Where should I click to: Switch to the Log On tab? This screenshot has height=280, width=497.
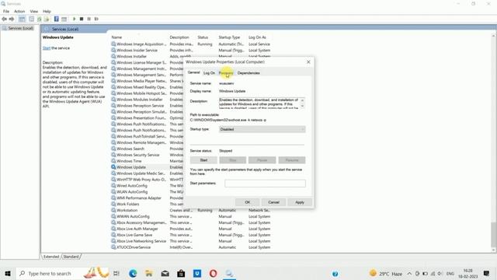coord(209,73)
